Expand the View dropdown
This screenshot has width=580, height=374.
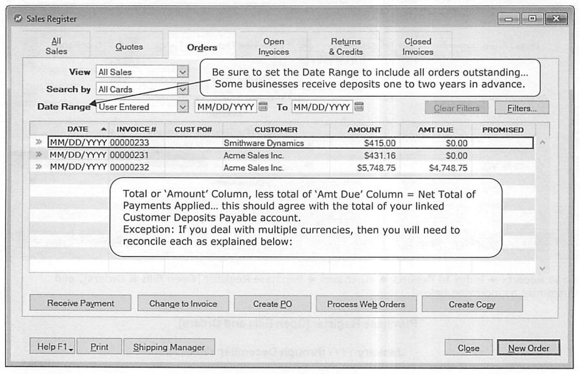click(182, 72)
